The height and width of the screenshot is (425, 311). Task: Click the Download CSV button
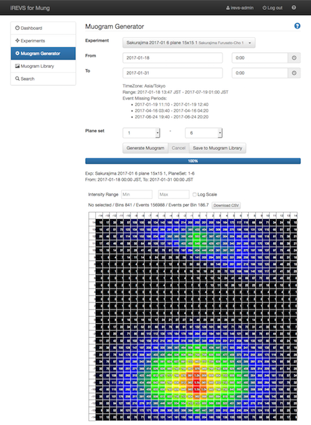[x=226, y=205]
